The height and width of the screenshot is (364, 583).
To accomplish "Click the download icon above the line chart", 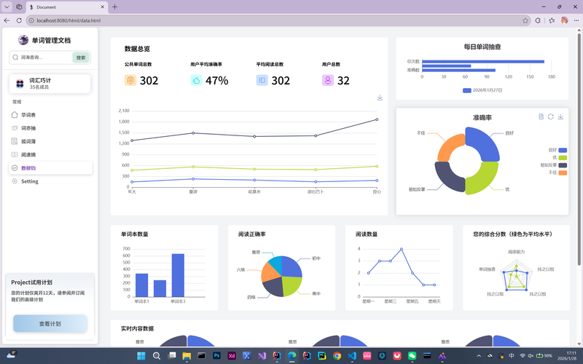I will tap(380, 98).
